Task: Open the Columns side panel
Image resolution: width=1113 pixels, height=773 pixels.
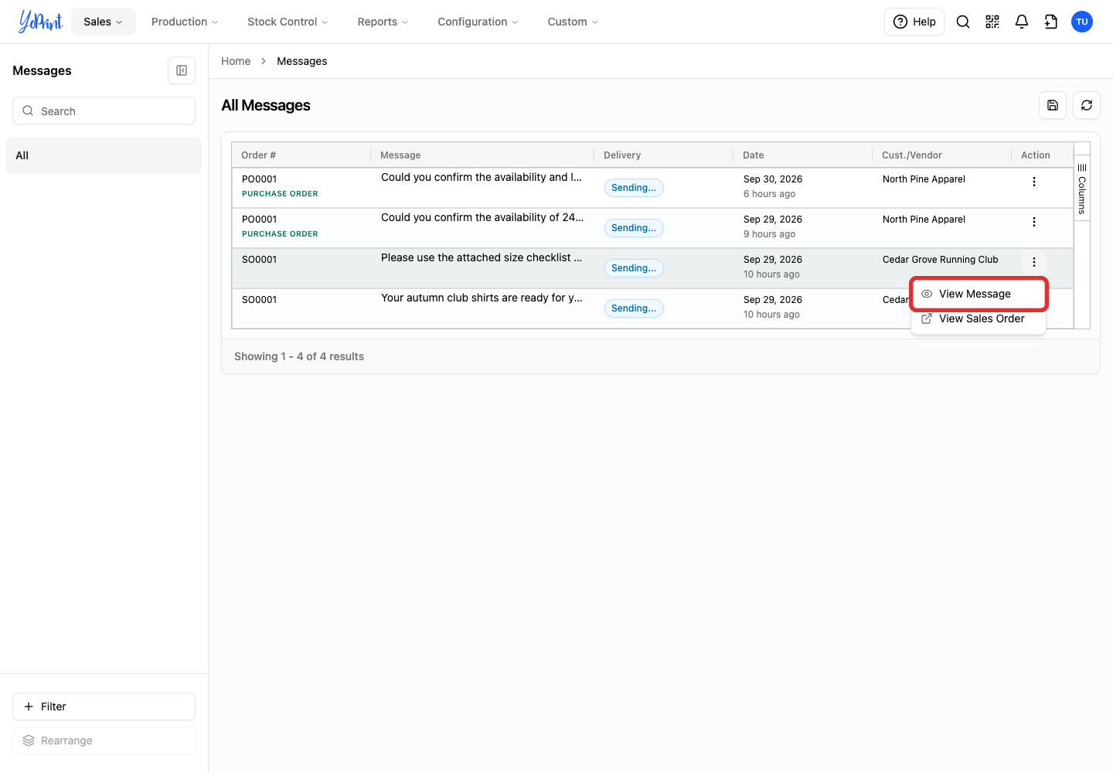Action: pyautogui.click(x=1082, y=189)
